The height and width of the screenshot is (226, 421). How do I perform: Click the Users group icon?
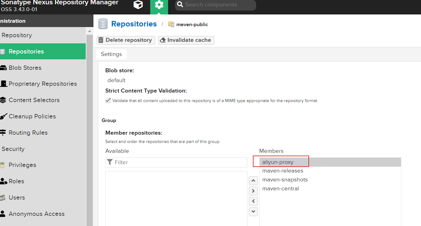coord(3,198)
